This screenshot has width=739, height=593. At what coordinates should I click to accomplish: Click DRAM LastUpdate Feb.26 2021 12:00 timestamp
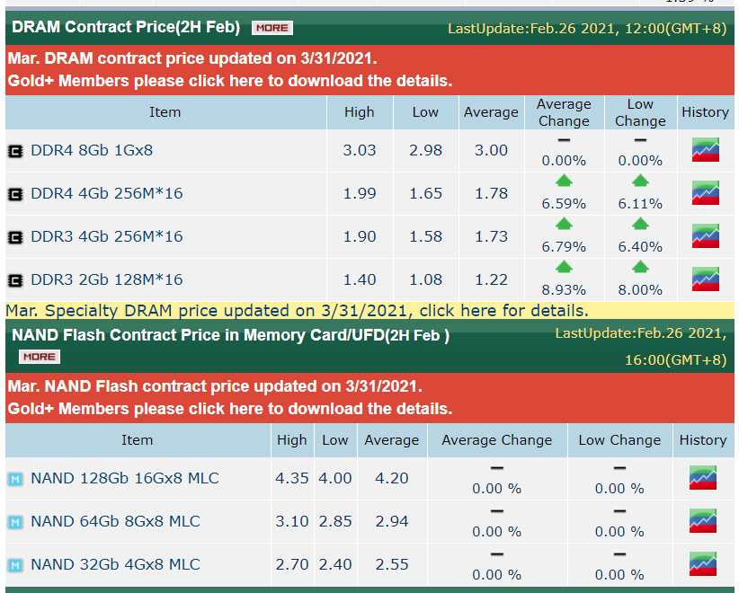coord(587,29)
